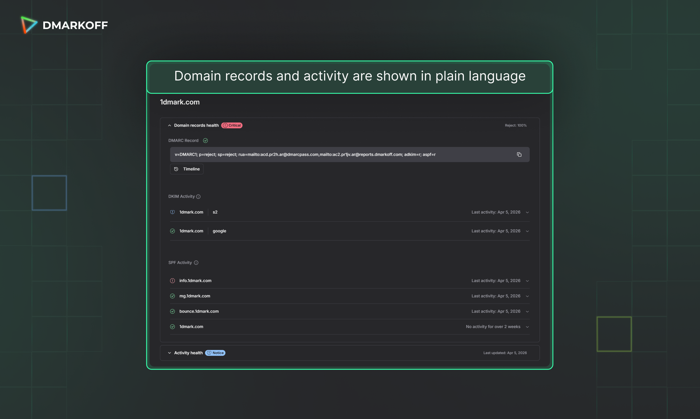Click the green check beside mg.1dmark.com
The image size is (700, 419).
click(x=173, y=296)
